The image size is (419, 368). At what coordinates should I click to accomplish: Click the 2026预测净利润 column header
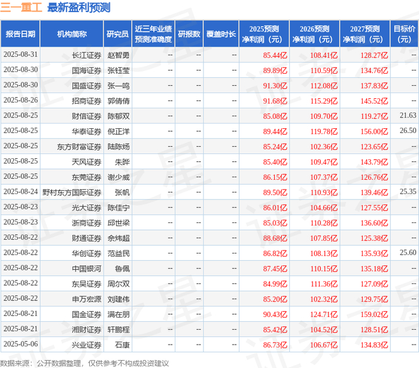click(314, 34)
